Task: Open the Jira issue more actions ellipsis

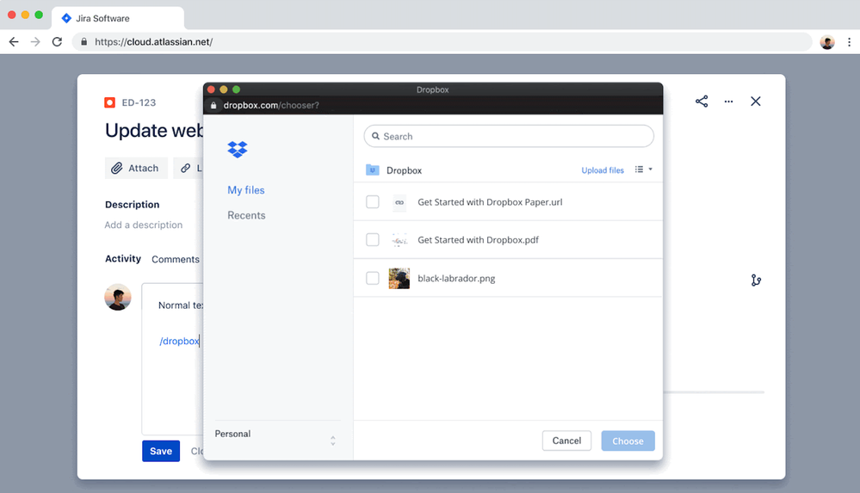Action: point(728,101)
